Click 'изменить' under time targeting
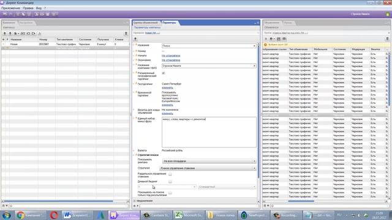 point(167,105)
